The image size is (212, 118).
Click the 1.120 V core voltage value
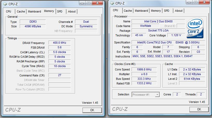[176, 35]
